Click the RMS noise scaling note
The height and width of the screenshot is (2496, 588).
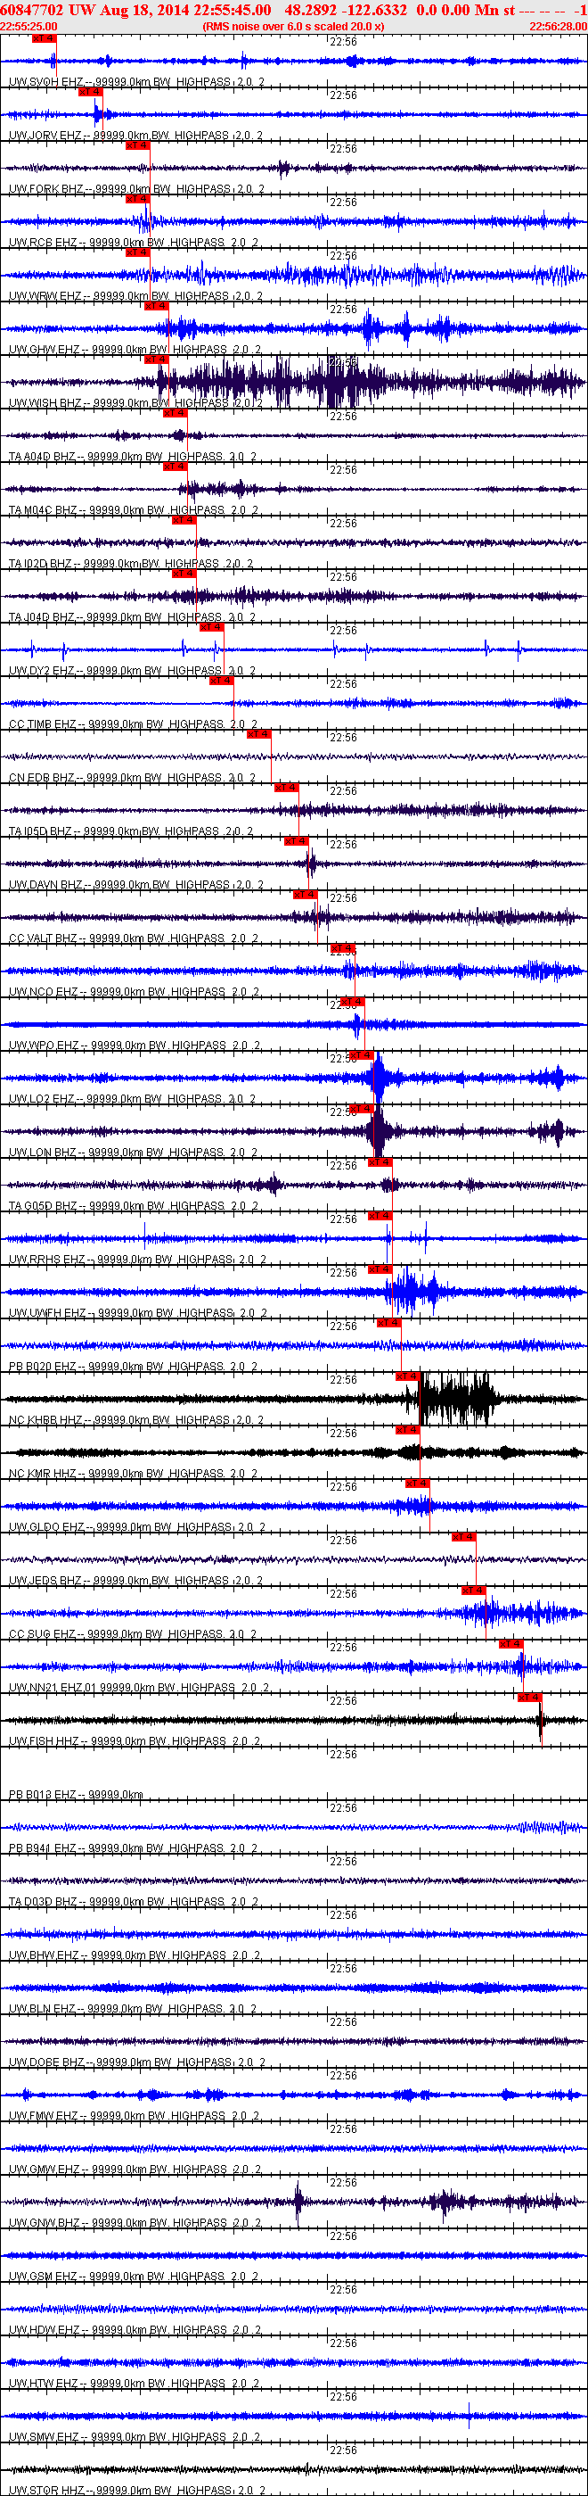coord(293,26)
